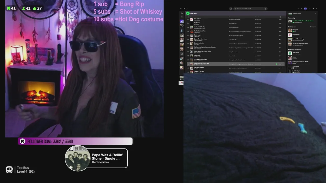Screen dimensions: 326x183
Task: Open Spotify Home via the house icon
Action: tap(231, 9)
